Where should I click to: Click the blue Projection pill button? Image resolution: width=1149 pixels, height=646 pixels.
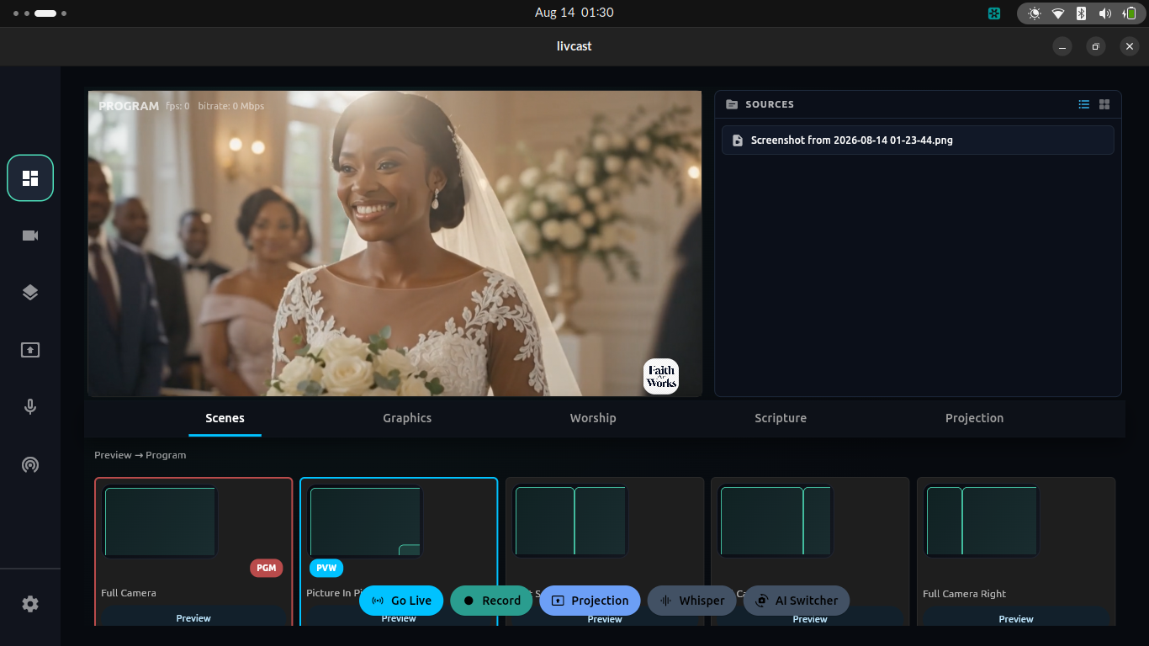pyautogui.click(x=590, y=601)
